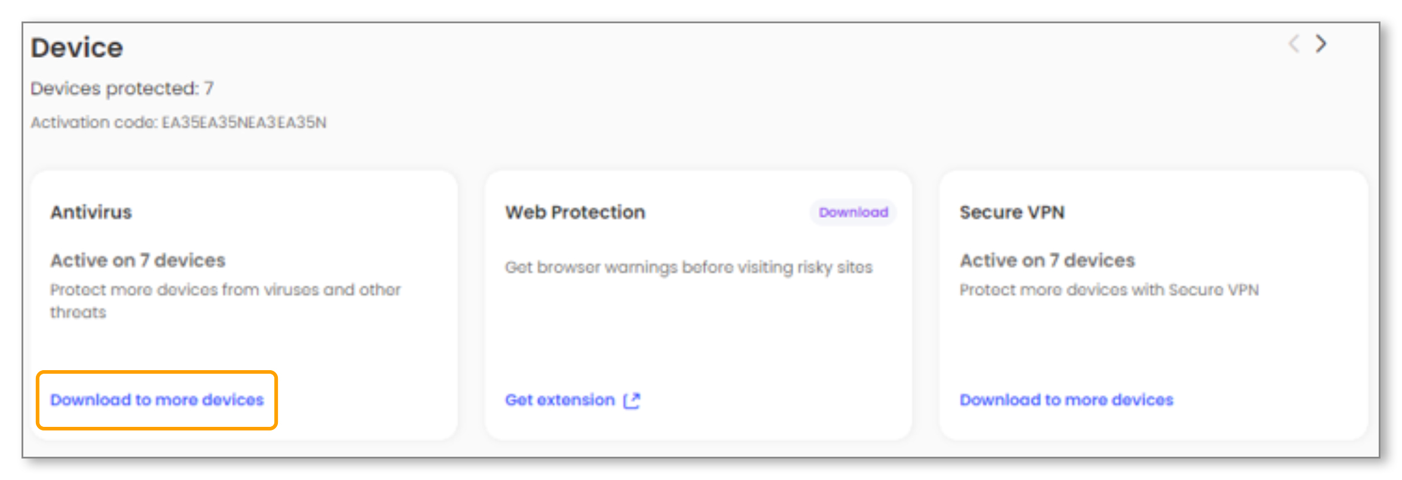Viewport: 1402px width, 480px height.
Task: Select the Secure VPN card title
Action: tap(1012, 213)
